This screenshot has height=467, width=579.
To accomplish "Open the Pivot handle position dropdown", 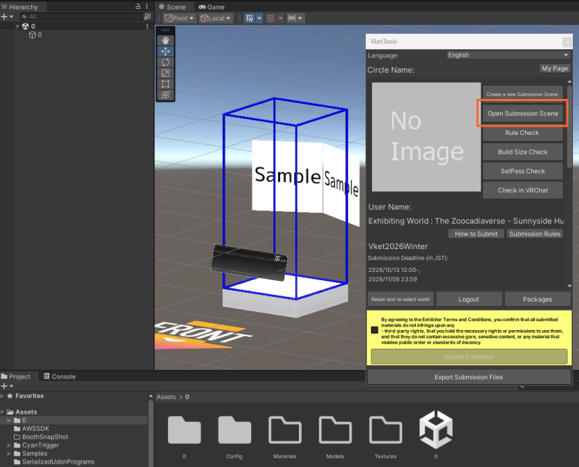I will pos(179,18).
